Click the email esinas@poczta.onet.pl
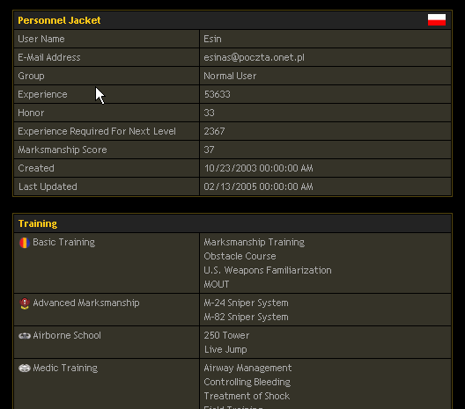Image resolution: width=465 pixels, height=409 pixels. click(254, 57)
